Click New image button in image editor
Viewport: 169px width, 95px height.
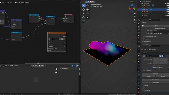(35, 65)
